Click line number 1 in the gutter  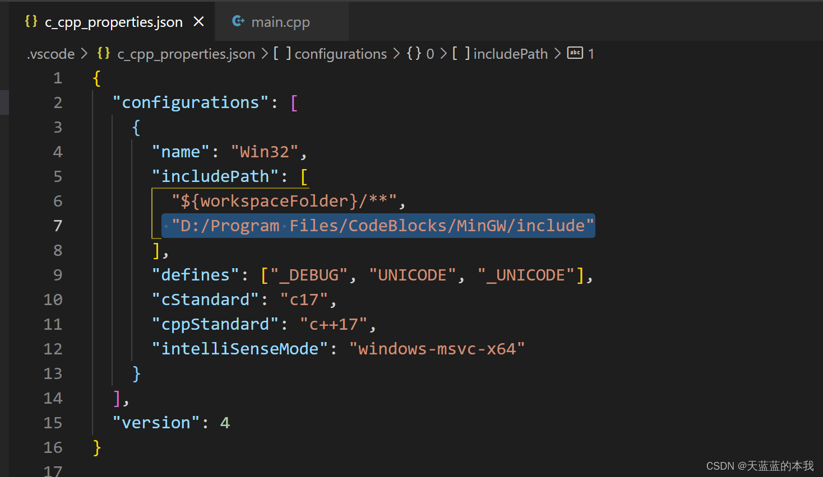tap(58, 78)
